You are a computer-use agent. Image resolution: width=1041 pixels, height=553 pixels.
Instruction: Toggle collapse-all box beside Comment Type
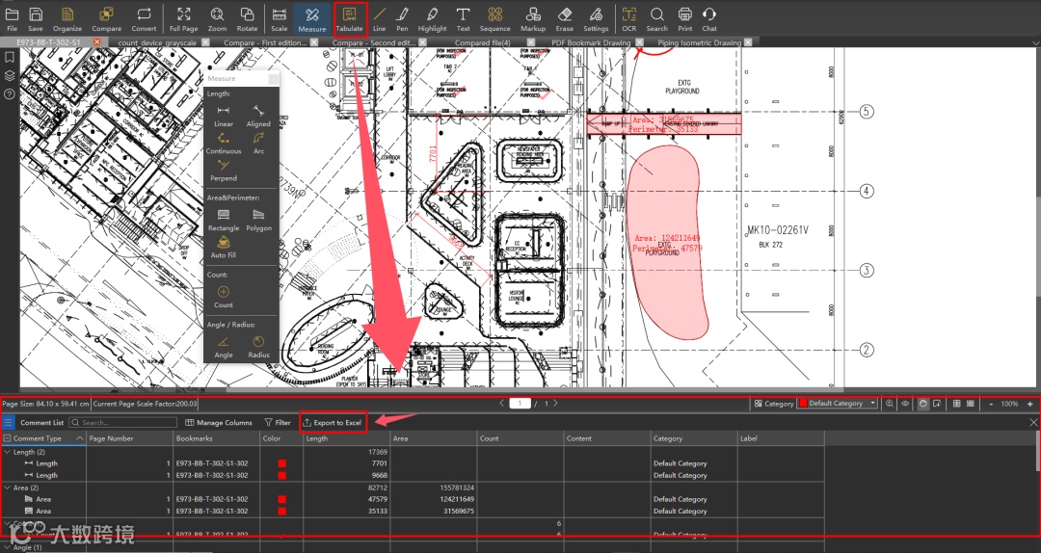pyautogui.click(x=9, y=438)
